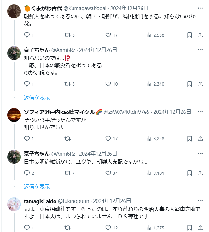View analytics showing 2,340 views
The image size is (209, 232).
click(x=155, y=84)
